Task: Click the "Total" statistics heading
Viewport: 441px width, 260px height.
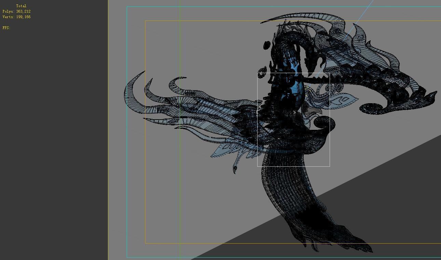Action: tap(21, 6)
